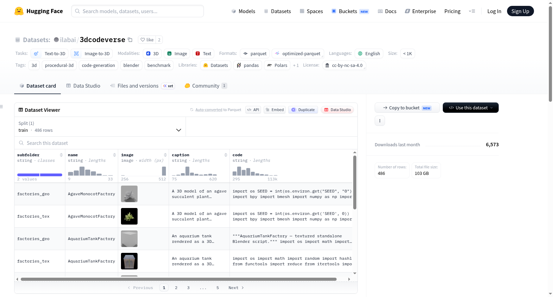Select the parquet format tag

[255, 53]
